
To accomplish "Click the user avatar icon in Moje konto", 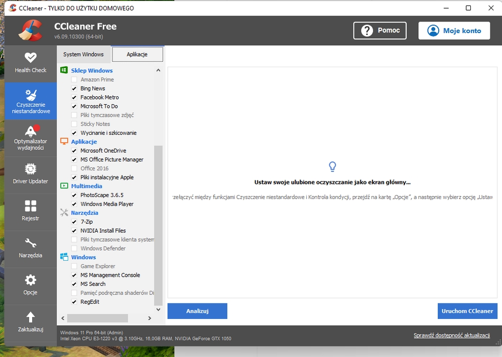I will 433,31.
